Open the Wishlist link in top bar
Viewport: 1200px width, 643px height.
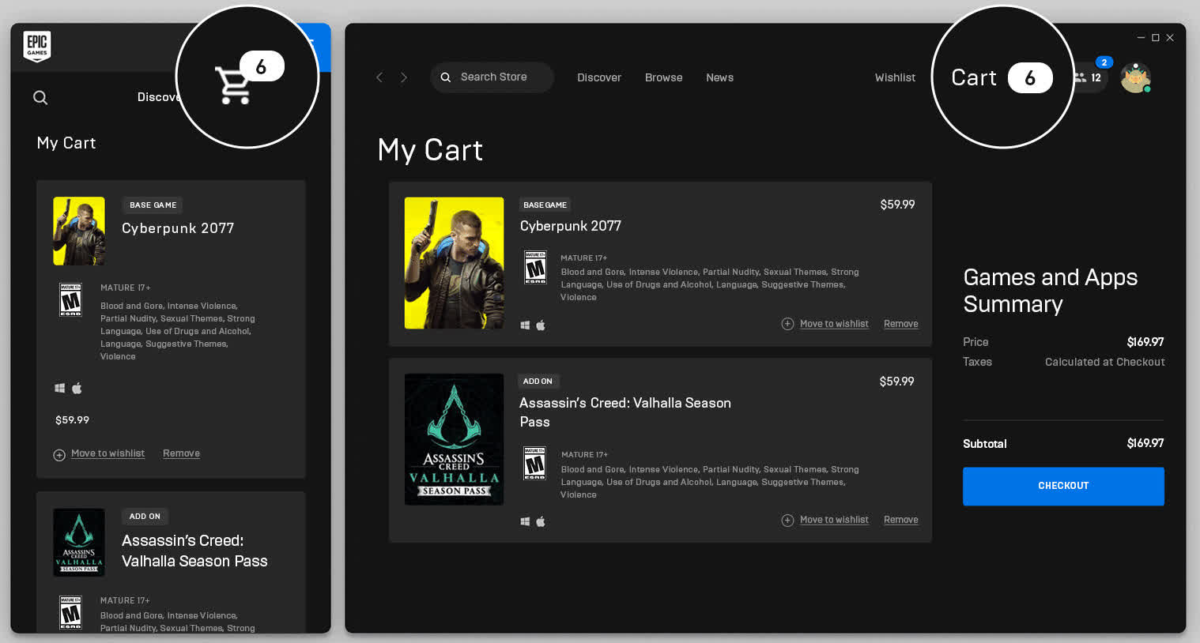click(895, 77)
